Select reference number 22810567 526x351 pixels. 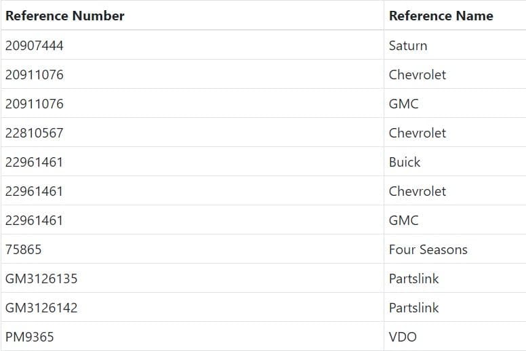point(35,133)
